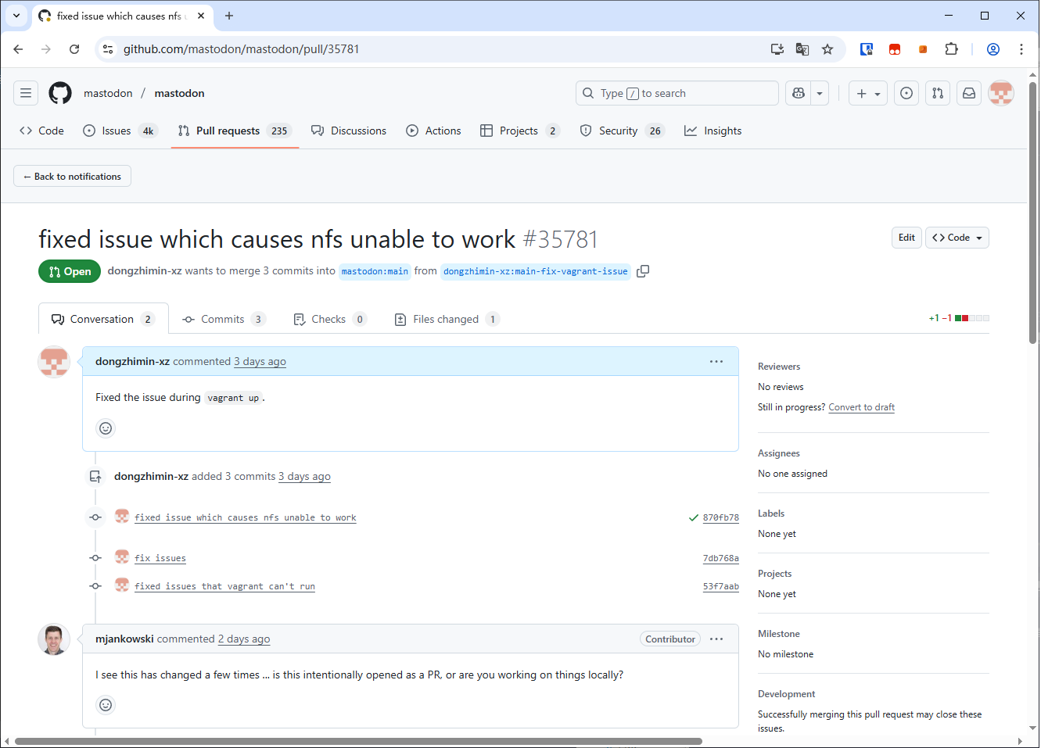Open the hamburger navigation menu
The image size is (1041, 748).
tap(26, 93)
